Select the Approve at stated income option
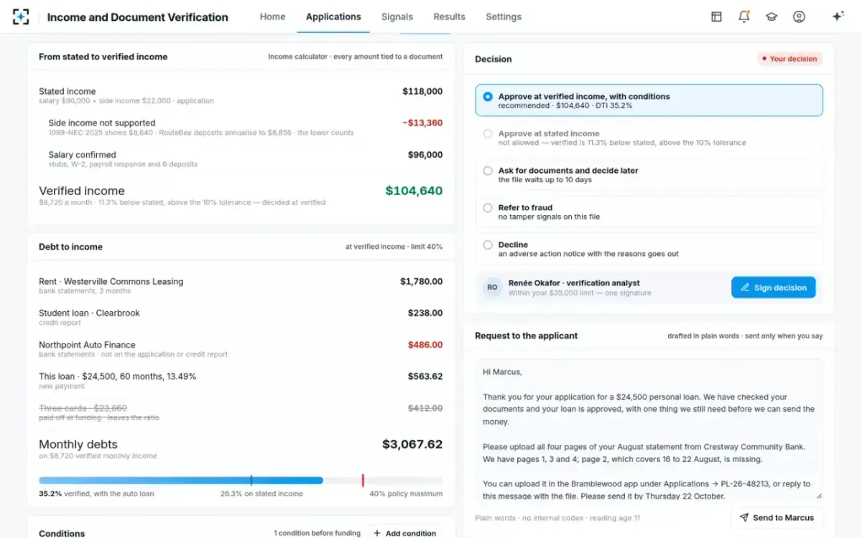The image size is (862, 538). [x=649, y=138]
